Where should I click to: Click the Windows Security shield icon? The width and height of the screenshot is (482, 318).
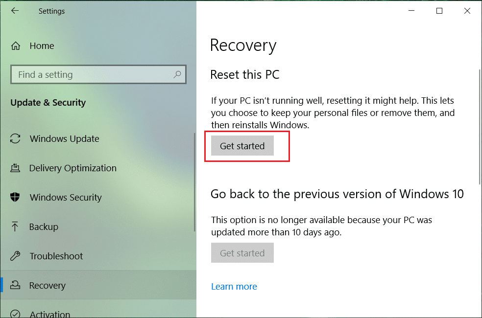16,198
